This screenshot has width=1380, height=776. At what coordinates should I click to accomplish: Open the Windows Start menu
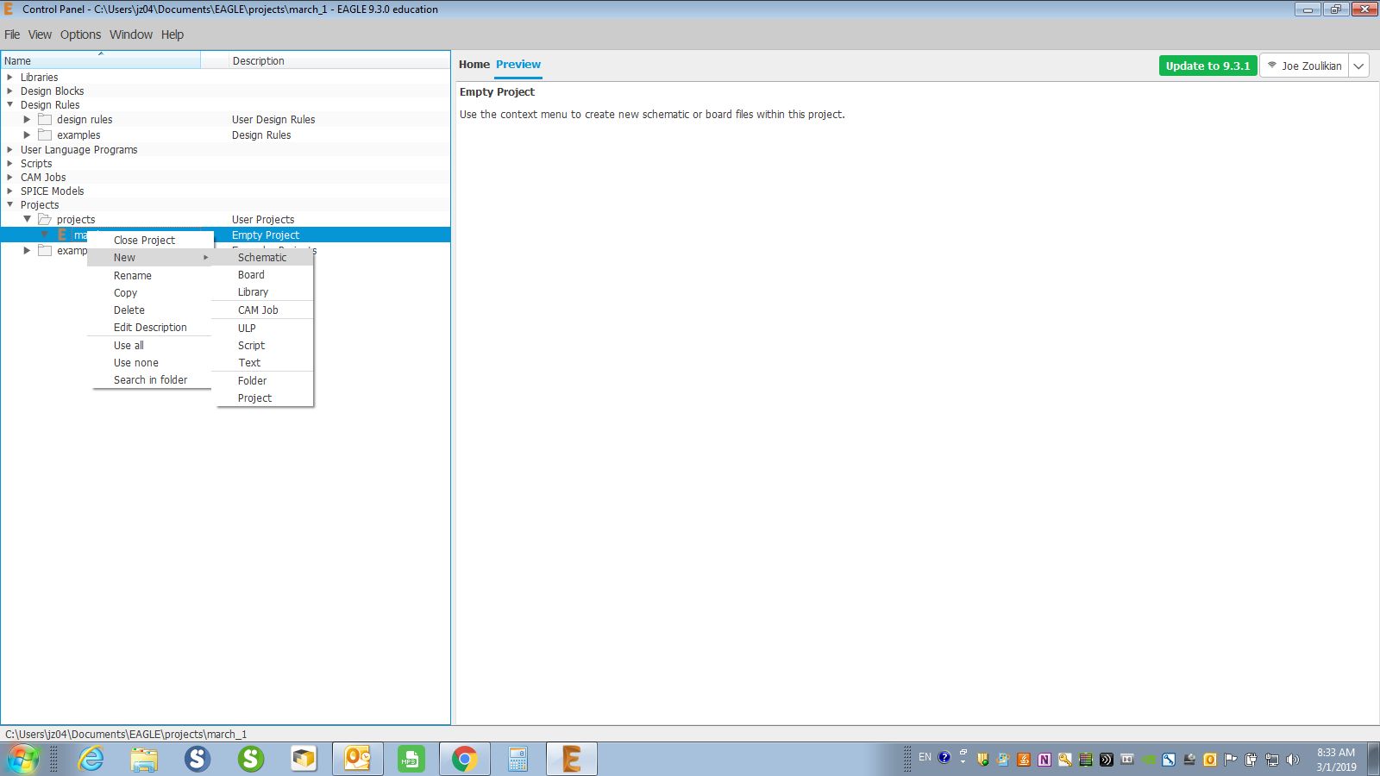pyautogui.click(x=23, y=760)
